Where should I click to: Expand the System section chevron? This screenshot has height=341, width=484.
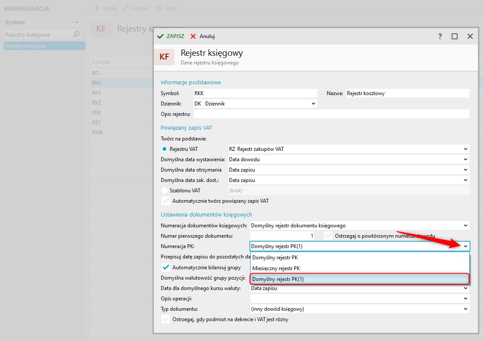tap(76, 22)
